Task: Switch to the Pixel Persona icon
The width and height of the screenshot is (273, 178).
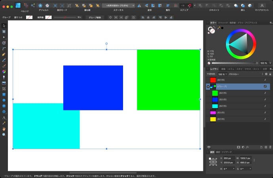Action: click(x=26, y=6)
